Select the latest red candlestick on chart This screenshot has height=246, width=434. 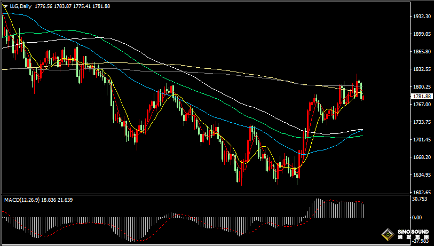click(x=363, y=98)
